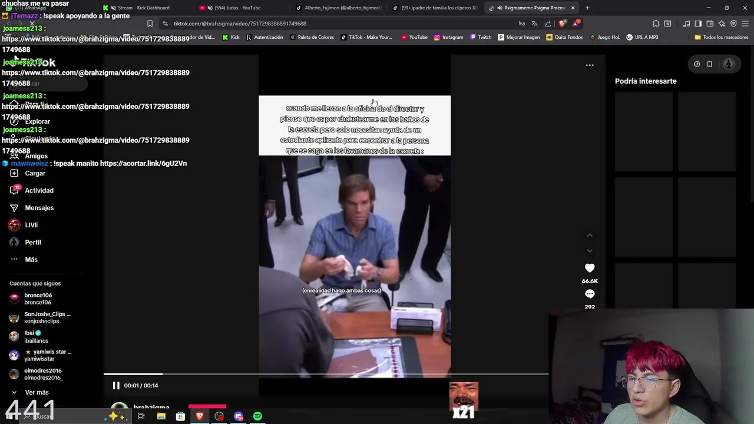Open the Paleta de Colores bookmark

(x=312, y=37)
